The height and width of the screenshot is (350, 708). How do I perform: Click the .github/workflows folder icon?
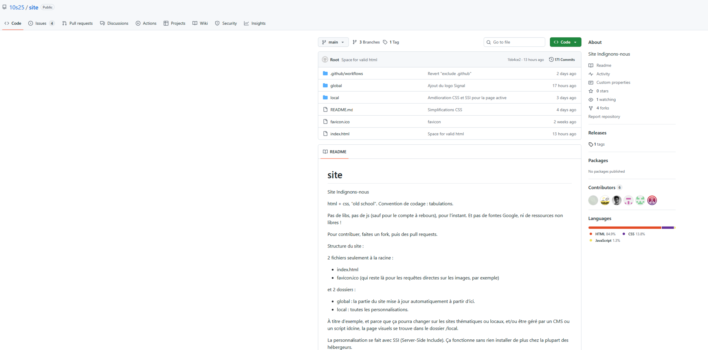pyautogui.click(x=325, y=73)
